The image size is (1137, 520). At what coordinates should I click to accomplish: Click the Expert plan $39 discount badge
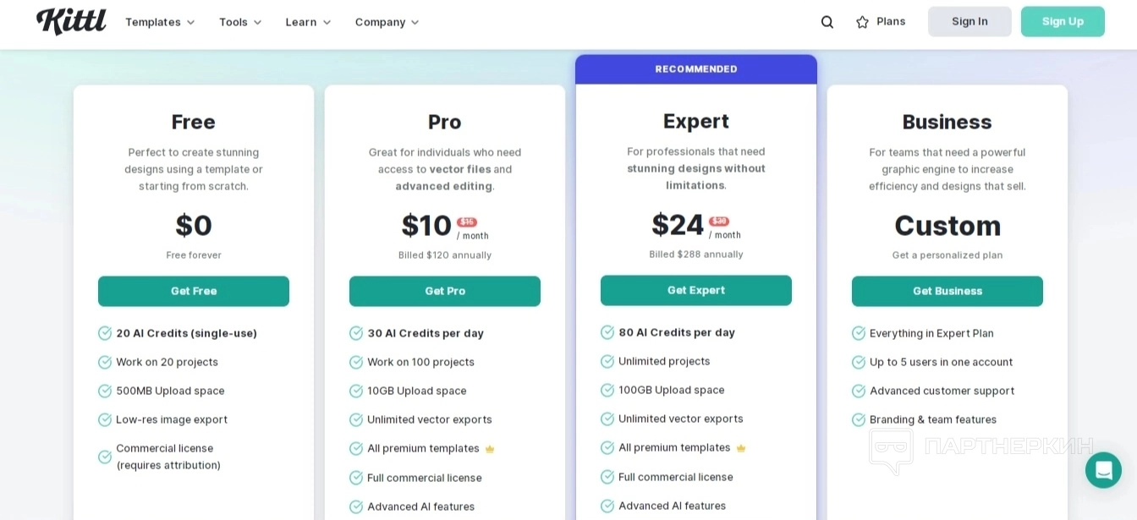pyautogui.click(x=719, y=222)
